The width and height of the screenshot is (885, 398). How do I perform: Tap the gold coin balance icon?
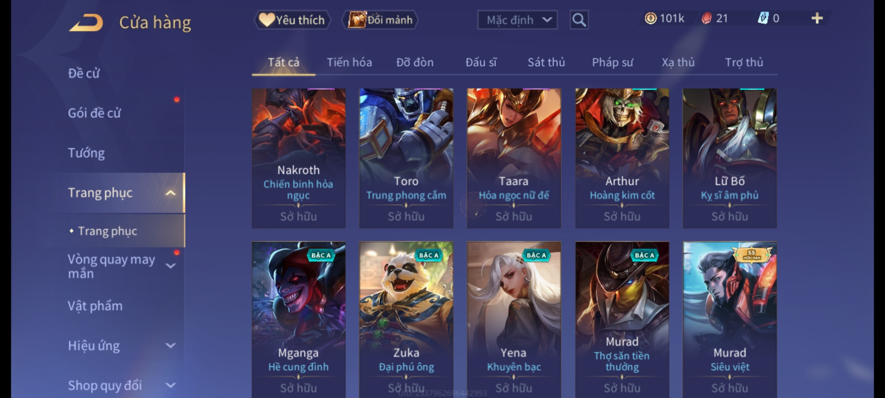[650, 18]
